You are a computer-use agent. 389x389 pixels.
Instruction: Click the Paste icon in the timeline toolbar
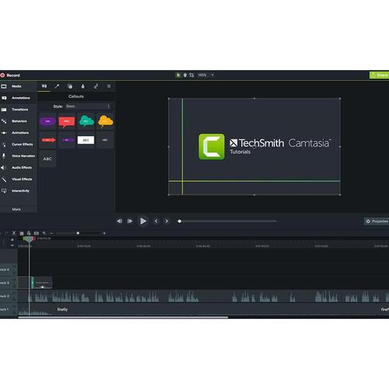click(29, 233)
